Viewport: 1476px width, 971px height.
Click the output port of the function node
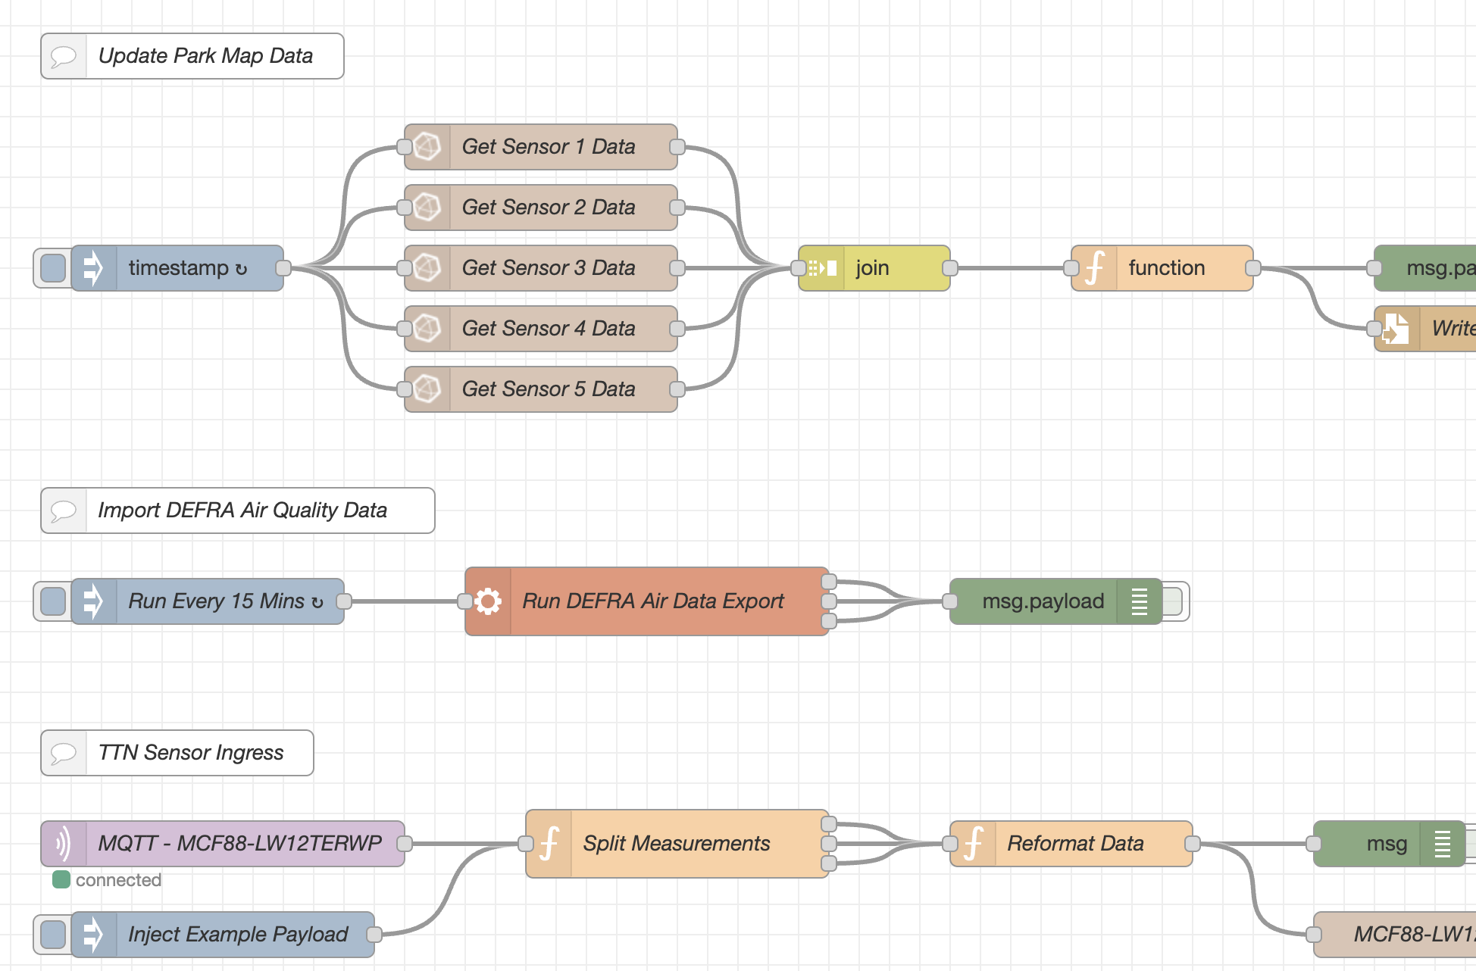(x=1253, y=268)
